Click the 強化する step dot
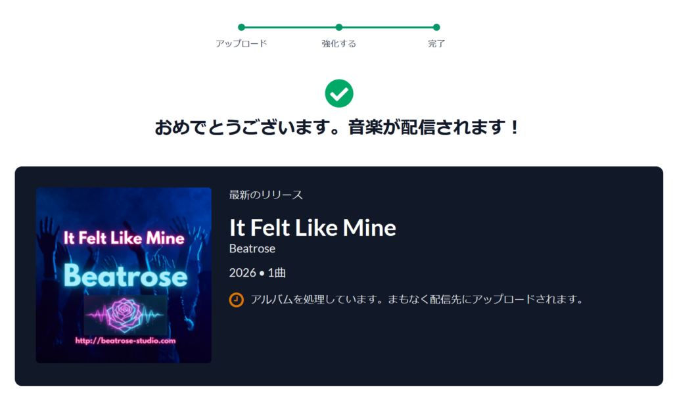This screenshot has height=393, width=673. (x=339, y=28)
